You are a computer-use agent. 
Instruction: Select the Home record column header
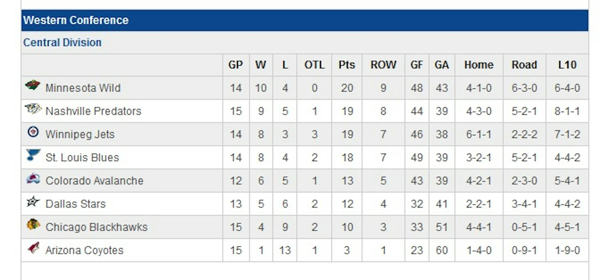coord(479,65)
